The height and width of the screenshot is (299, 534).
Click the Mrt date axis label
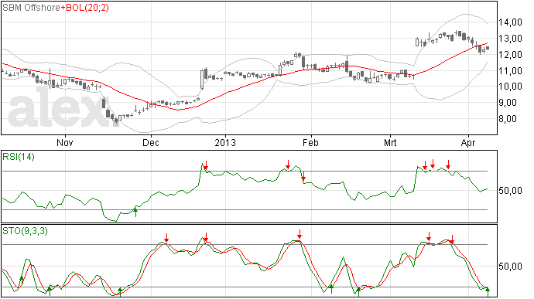390,142
